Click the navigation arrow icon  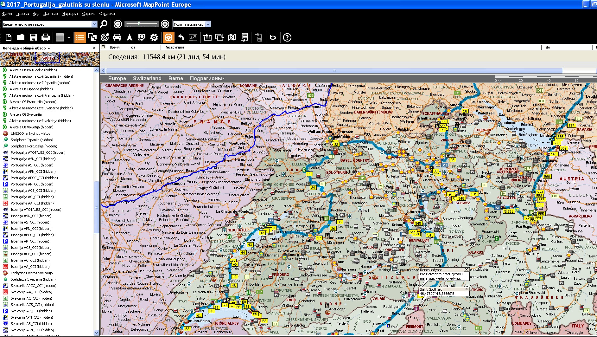(x=130, y=37)
